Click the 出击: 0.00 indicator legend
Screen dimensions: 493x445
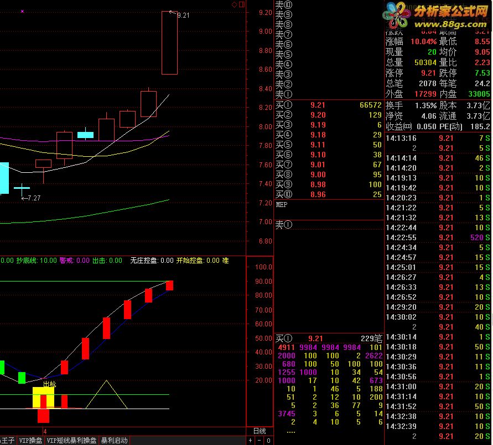[107, 261]
